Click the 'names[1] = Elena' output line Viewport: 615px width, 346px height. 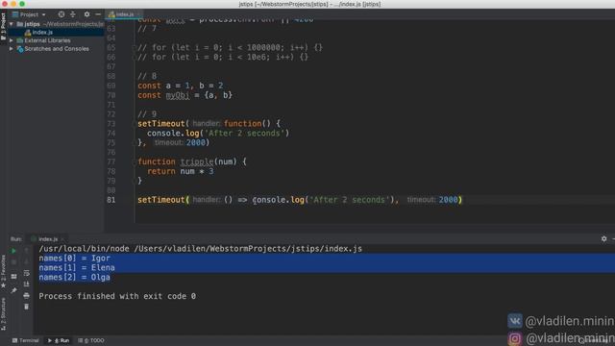[77, 267]
